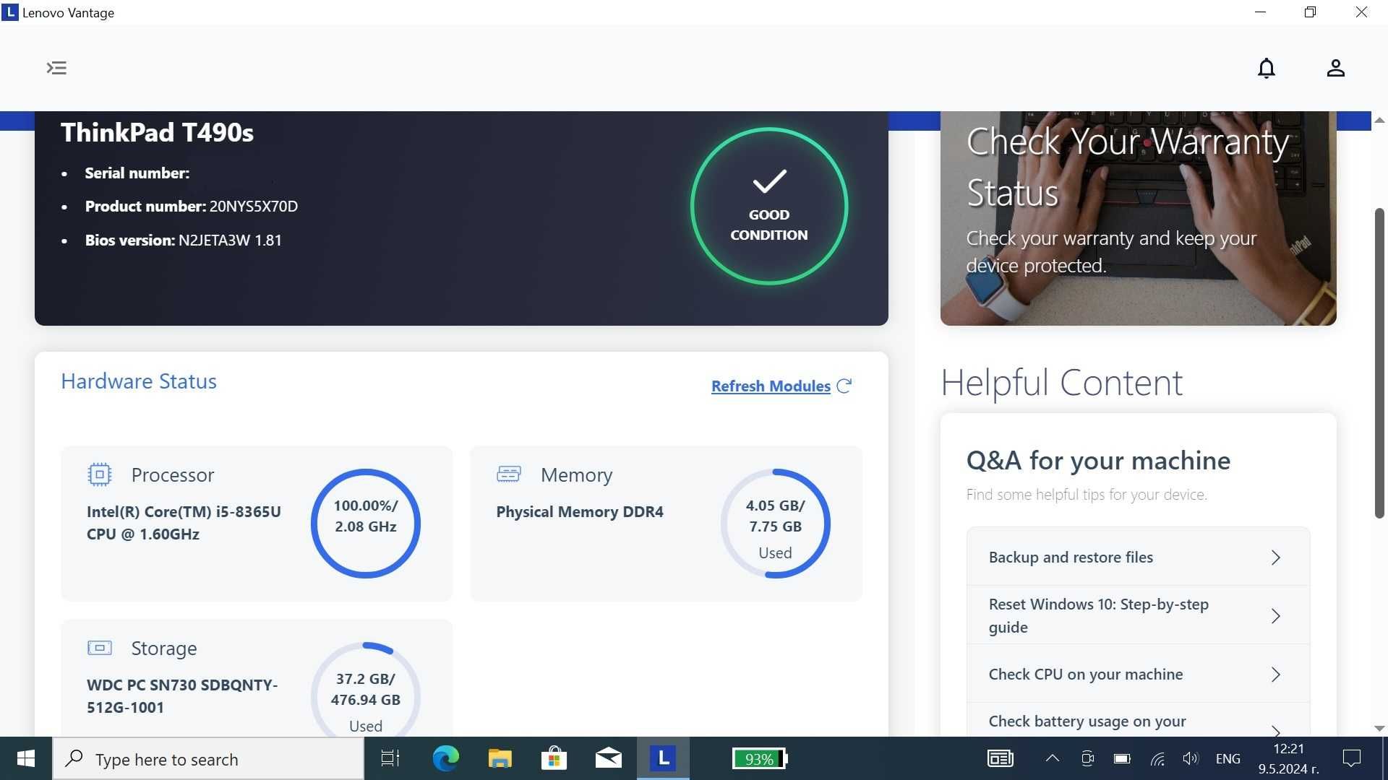Open Check CPU on your machine article
This screenshot has width=1388, height=780.
tap(1138, 674)
